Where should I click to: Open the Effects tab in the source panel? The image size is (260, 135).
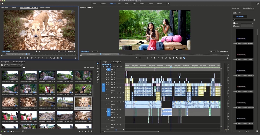coord(14,8)
